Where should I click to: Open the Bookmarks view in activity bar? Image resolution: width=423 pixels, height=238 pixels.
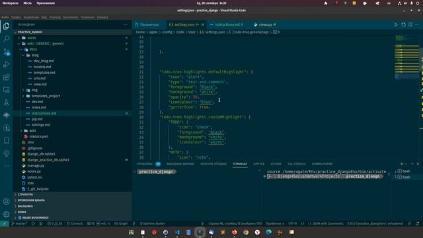coord(6,141)
